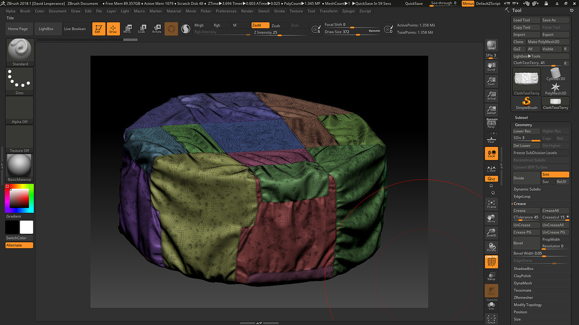Click the Z Intensity slider
Image resolution: width=579 pixels, height=325 pixels.
point(279,33)
